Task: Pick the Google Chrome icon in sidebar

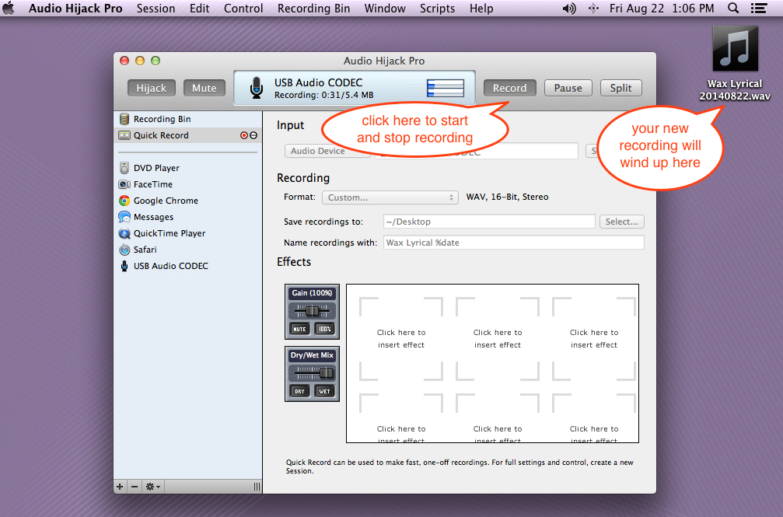Action: tap(124, 201)
